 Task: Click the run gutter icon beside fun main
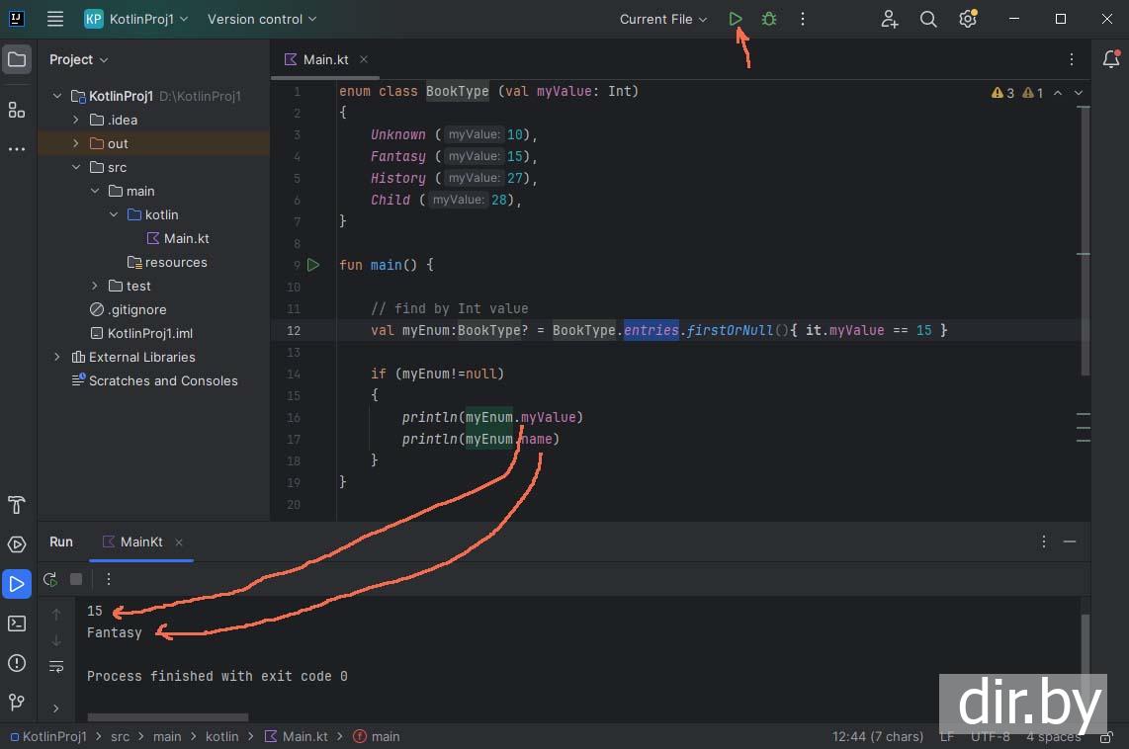click(x=313, y=265)
